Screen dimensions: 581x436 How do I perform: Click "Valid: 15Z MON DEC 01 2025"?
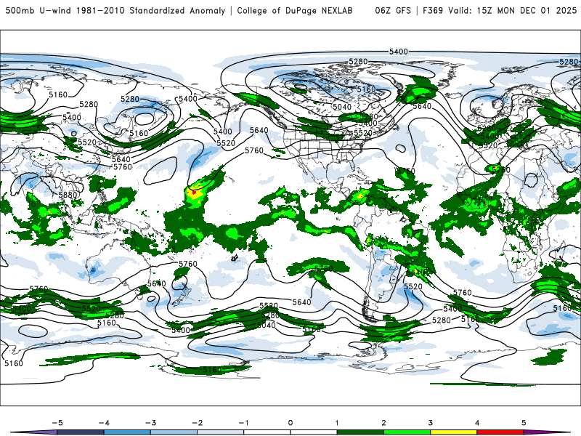point(513,10)
